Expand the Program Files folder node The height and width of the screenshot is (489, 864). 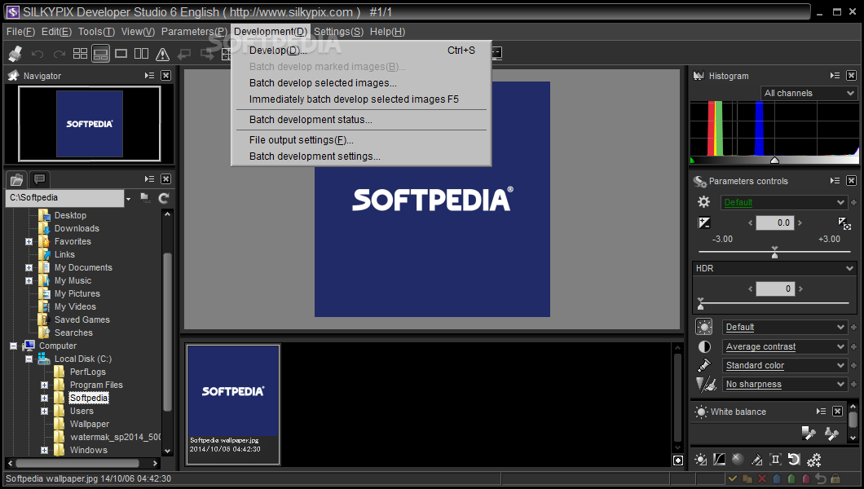pos(45,385)
